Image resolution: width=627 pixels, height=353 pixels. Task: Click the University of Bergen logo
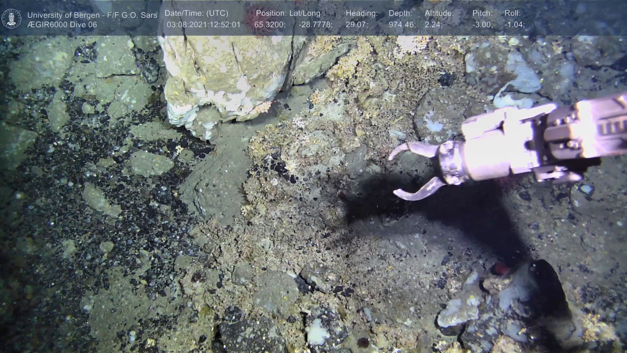click(x=11, y=19)
